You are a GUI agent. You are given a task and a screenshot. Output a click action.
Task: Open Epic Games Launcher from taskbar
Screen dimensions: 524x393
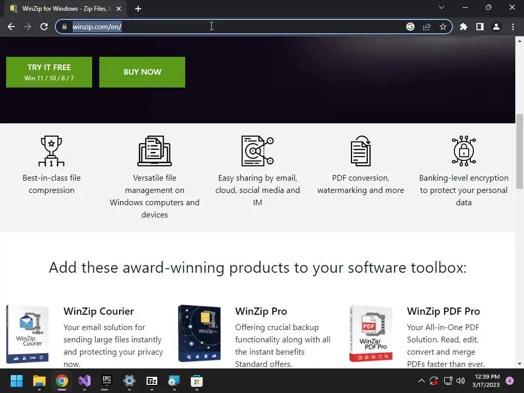point(106,381)
